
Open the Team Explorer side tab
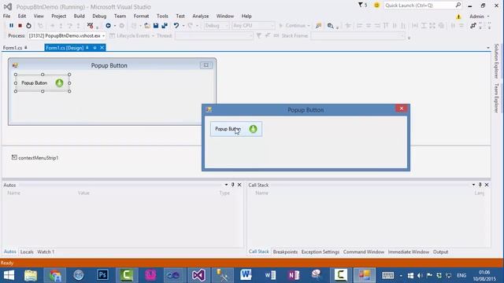[497, 97]
